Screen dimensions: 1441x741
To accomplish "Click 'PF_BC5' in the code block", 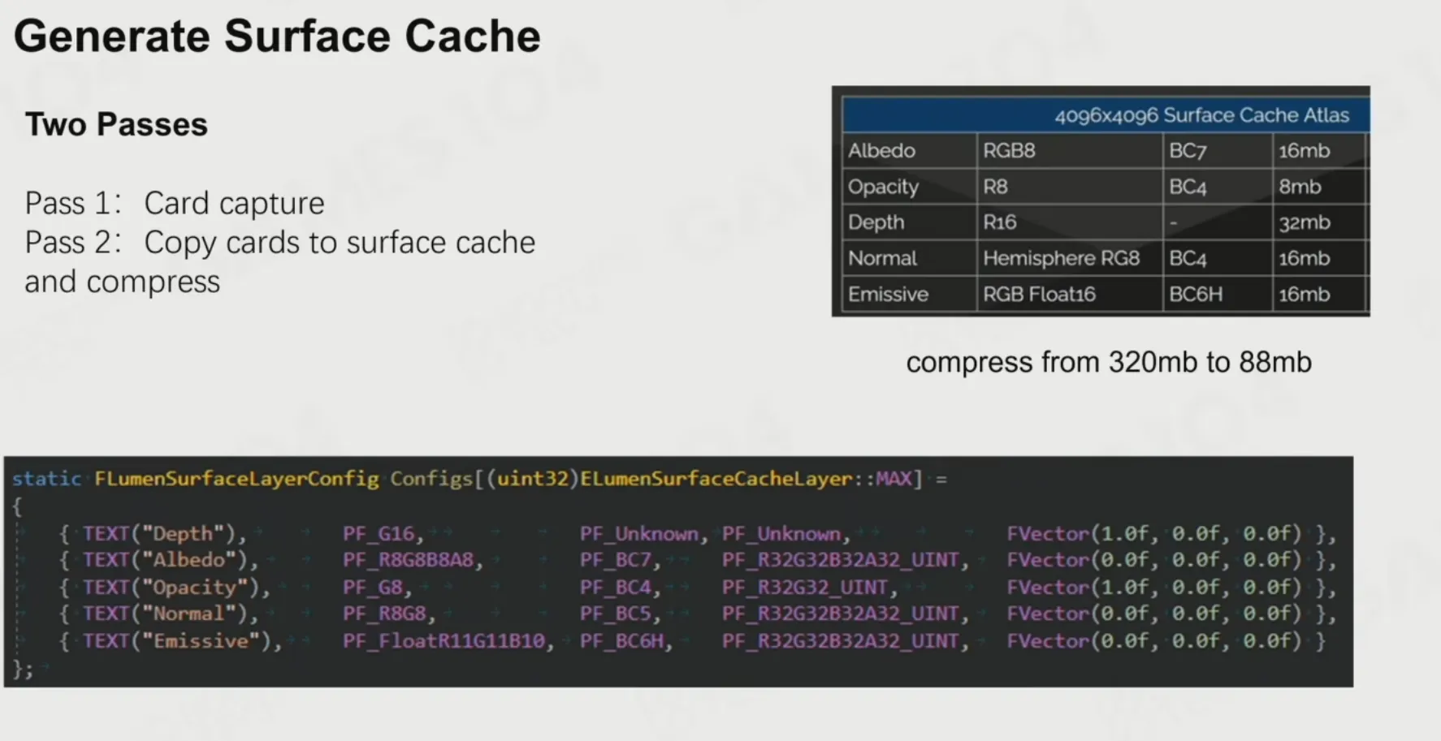I will tap(615, 614).
